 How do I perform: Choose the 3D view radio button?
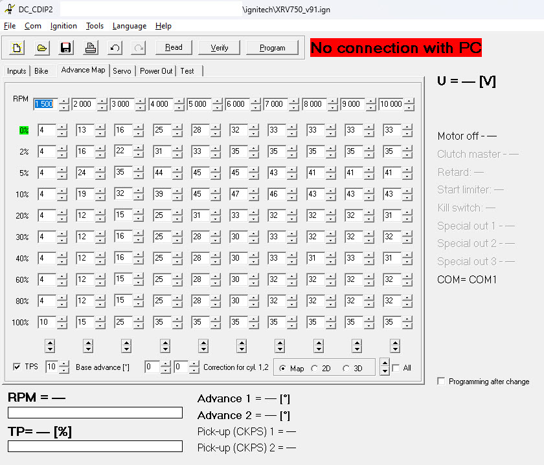point(346,369)
